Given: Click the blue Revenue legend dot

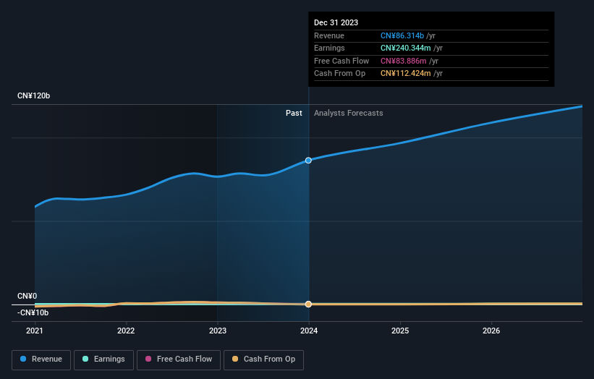Looking at the screenshot, I should 23,359.
